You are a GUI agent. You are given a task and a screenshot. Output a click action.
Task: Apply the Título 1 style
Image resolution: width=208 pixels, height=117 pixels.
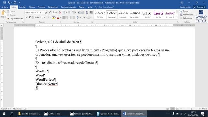(x=158, y=15)
